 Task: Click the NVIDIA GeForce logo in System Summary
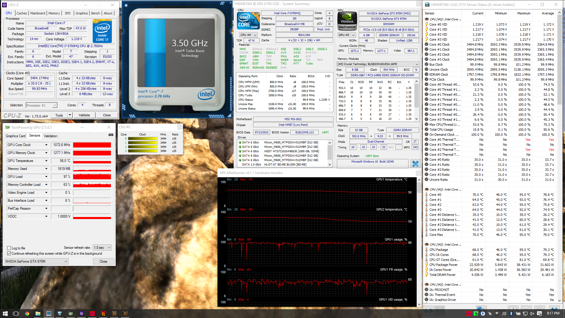[x=347, y=21]
